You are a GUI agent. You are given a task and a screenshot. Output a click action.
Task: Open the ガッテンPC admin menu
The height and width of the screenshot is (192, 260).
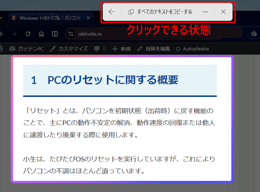click(26, 48)
